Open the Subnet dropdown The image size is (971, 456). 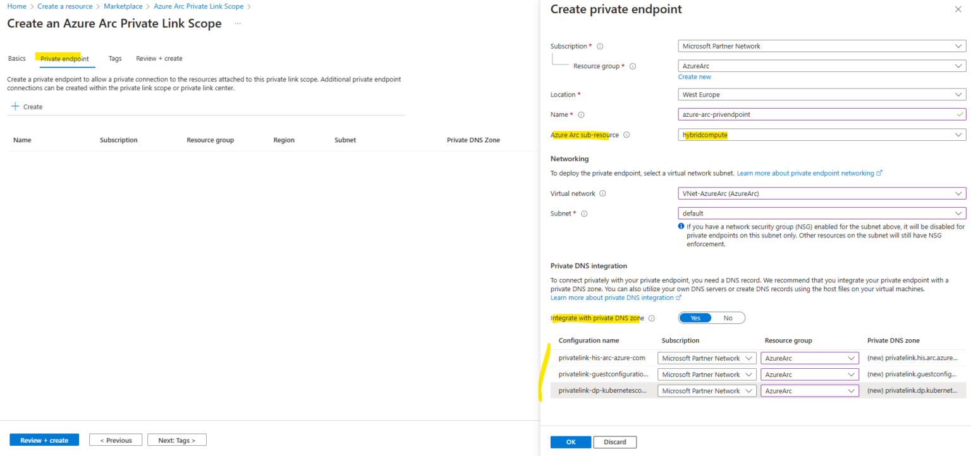click(x=821, y=213)
